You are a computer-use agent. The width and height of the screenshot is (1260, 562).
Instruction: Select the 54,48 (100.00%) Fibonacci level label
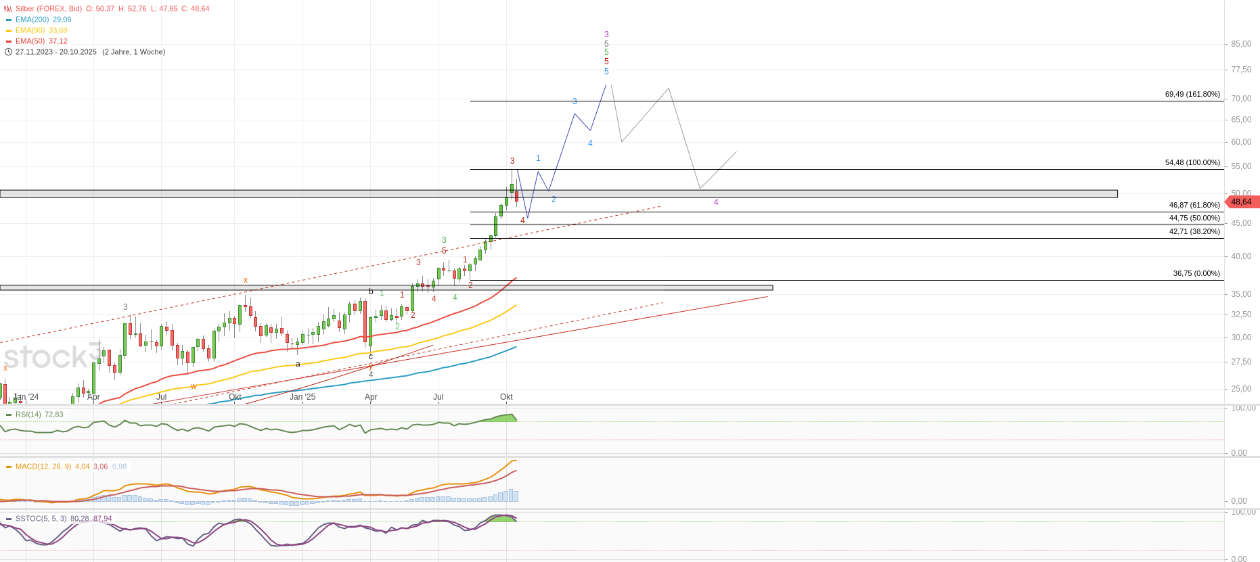1192,162
